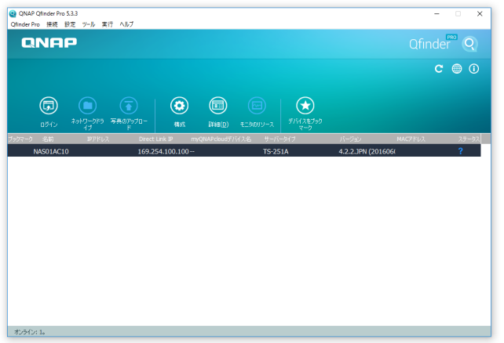Open the Qfinder Pro menu
The width and height of the screenshot is (504, 343).
pos(25,24)
